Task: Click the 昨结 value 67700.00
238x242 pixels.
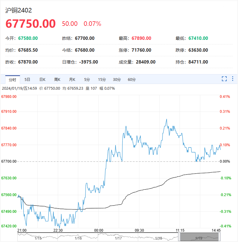Action: click(x=85, y=38)
